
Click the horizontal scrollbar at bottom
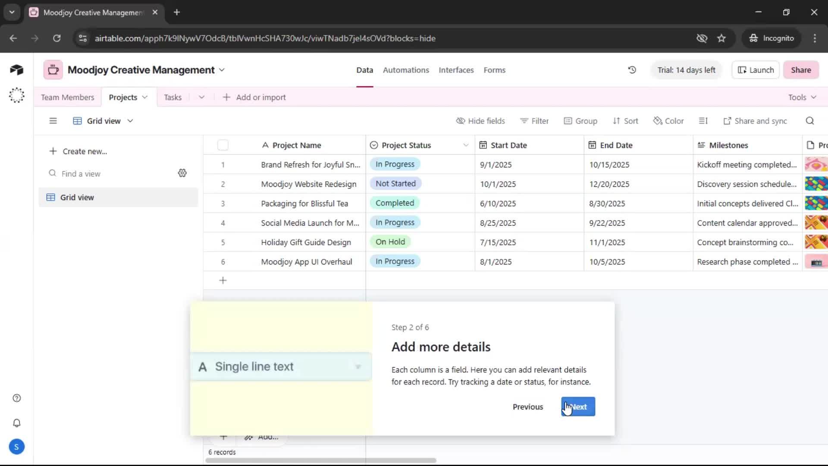click(321, 460)
